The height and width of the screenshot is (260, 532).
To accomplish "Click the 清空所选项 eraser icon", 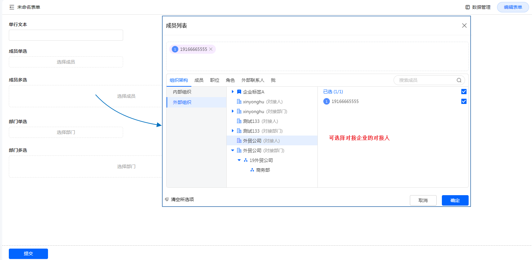I will coord(167,199).
